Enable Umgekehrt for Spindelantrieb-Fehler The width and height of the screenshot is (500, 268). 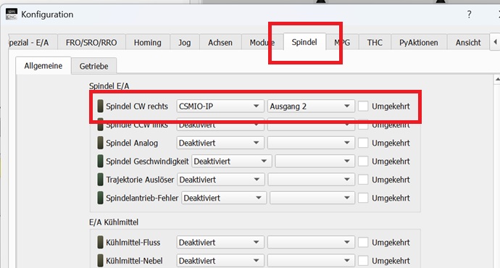coord(363,198)
